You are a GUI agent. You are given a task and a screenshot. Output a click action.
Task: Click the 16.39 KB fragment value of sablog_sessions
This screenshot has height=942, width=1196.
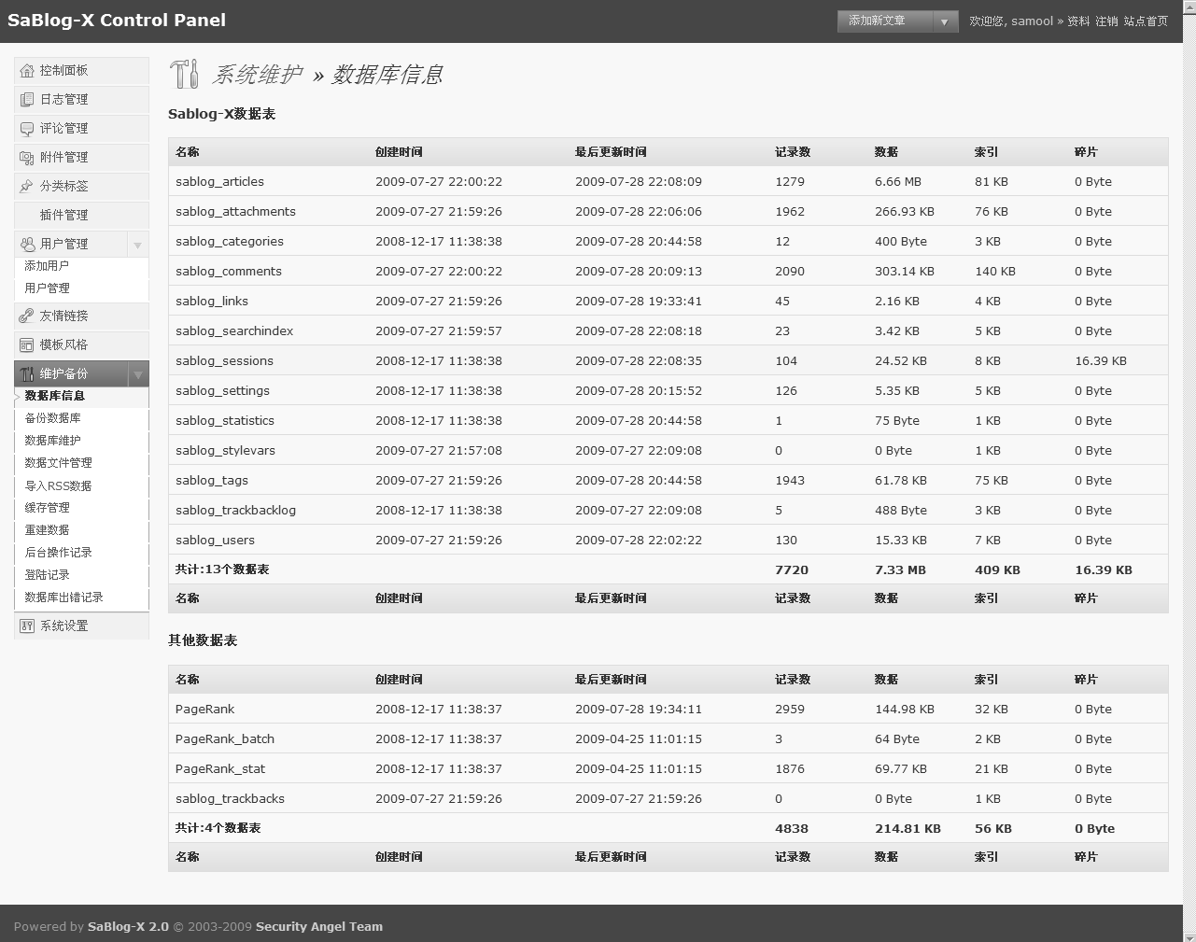click(1101, 361)
